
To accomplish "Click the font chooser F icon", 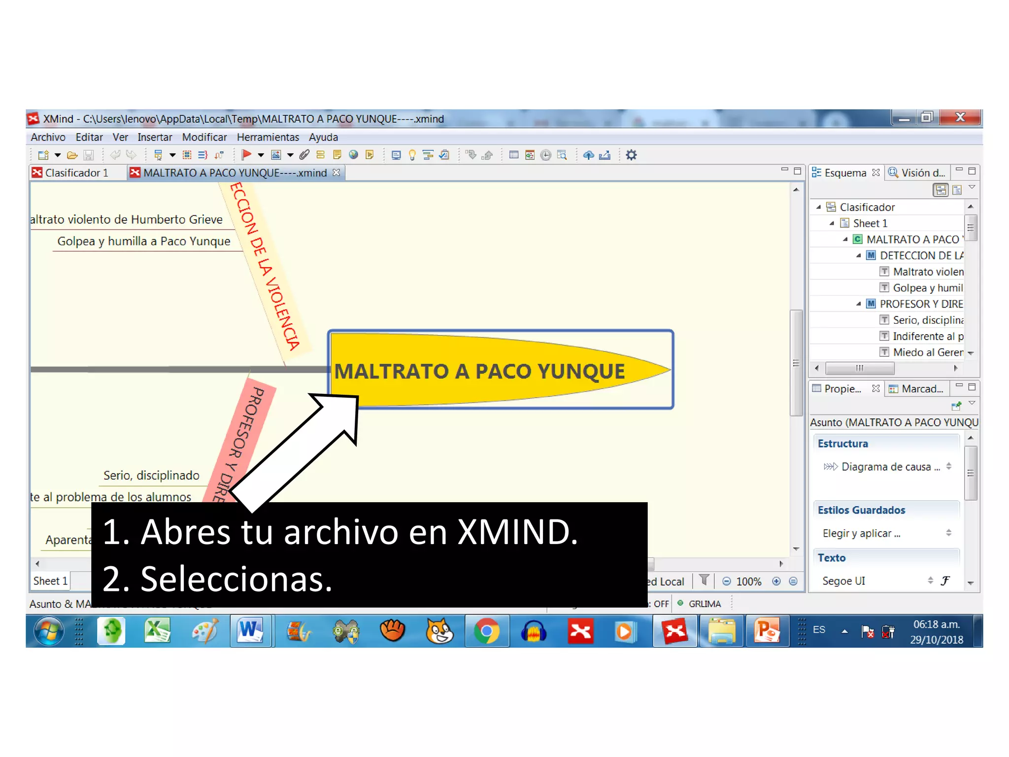I will (x=945, y=581).
